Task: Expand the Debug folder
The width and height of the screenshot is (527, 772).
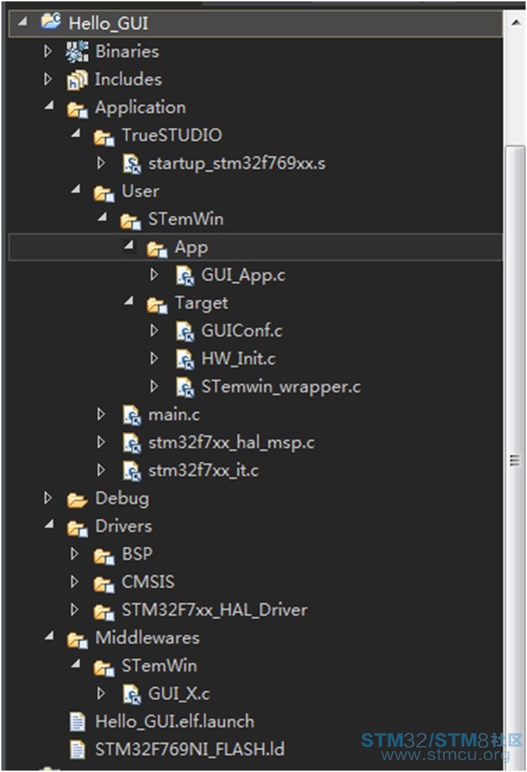Action: click(x=48, y=497)
